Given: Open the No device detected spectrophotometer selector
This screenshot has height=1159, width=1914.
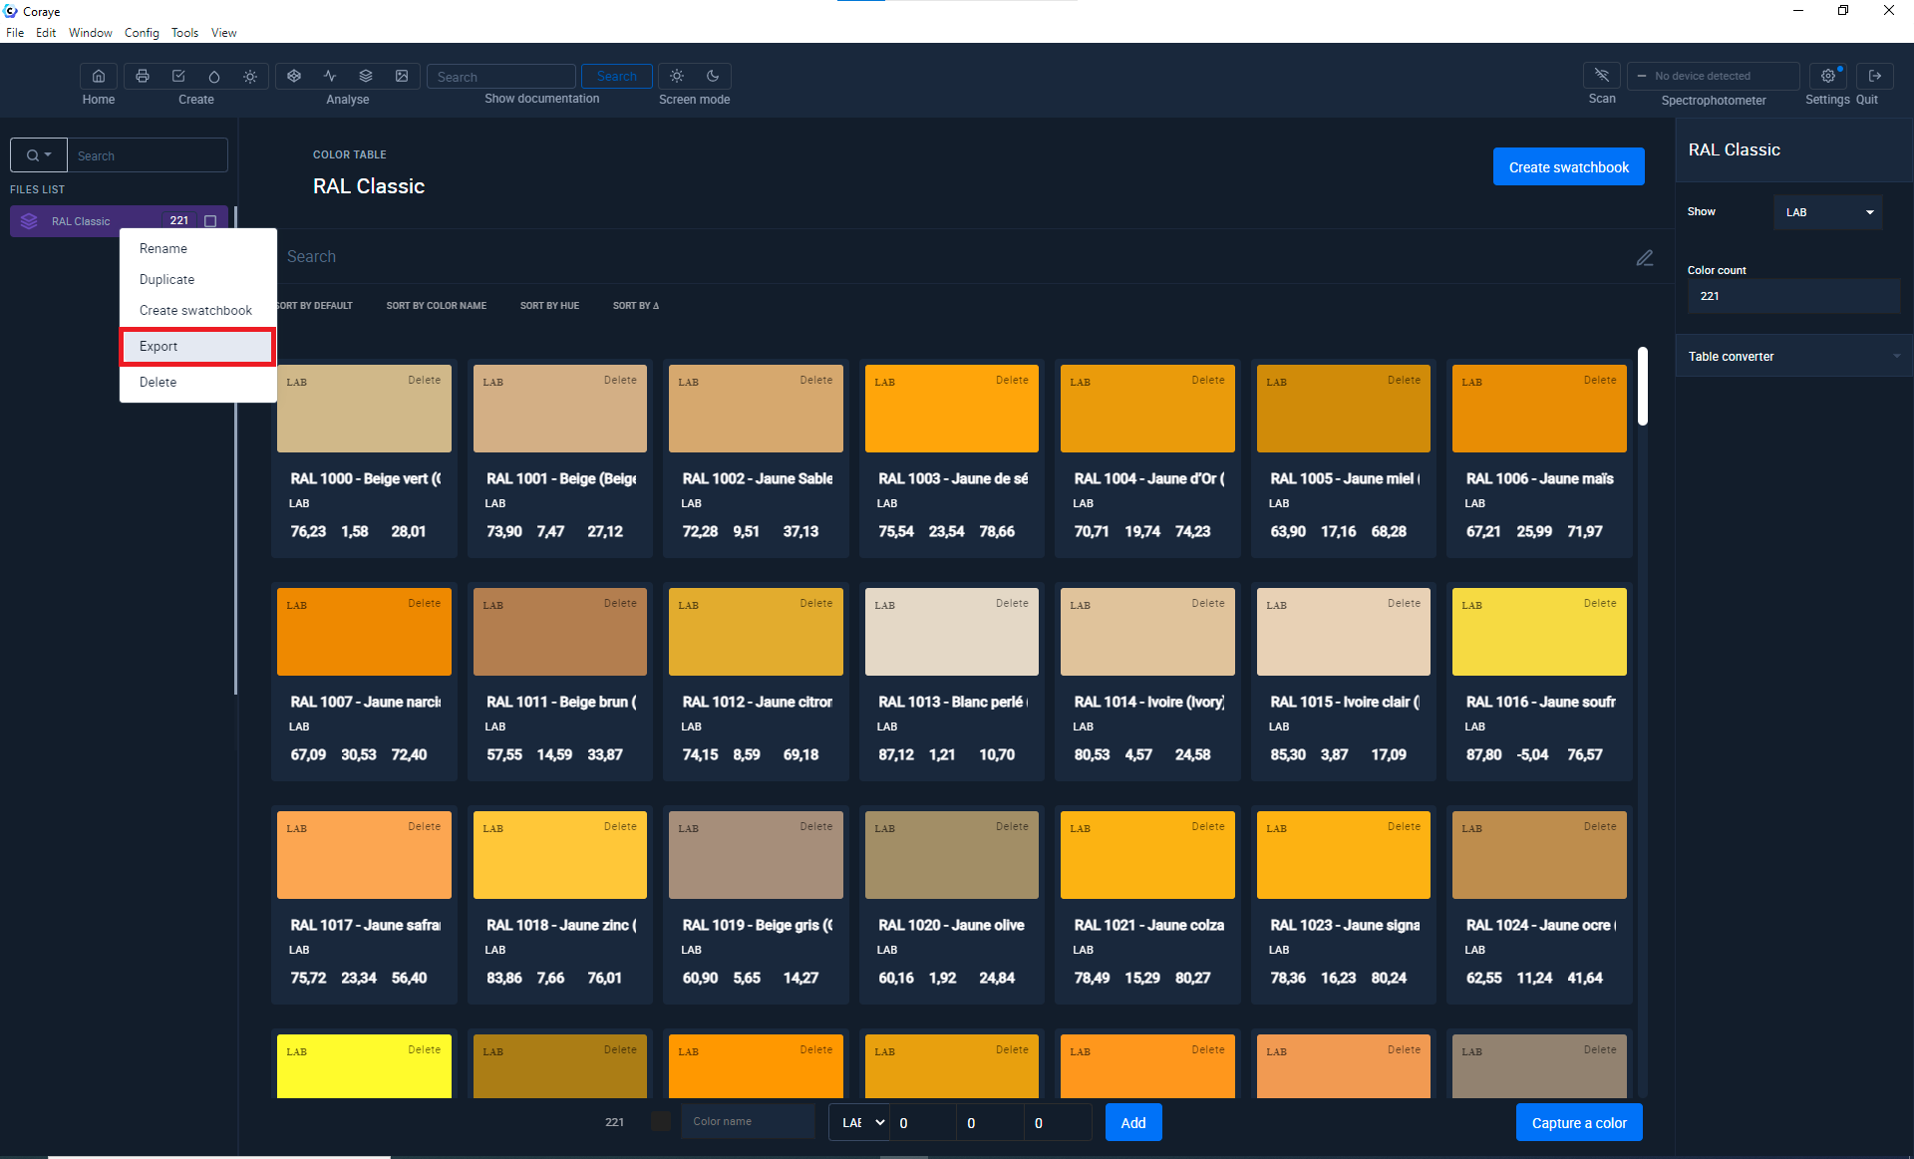Looking at the screenshot, I should (1713, 76).
